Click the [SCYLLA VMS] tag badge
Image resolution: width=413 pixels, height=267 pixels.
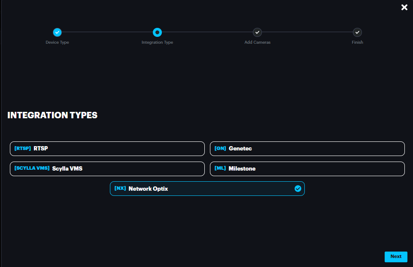click(x=32, y=169)
